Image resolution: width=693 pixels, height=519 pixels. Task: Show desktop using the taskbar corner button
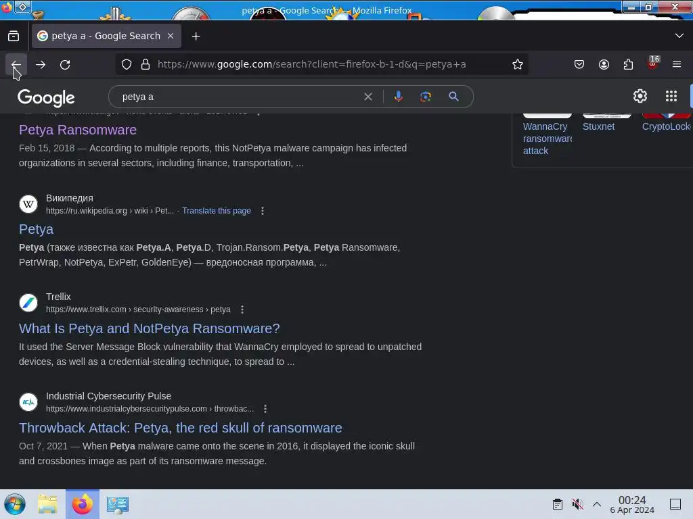tap(675, 504)
